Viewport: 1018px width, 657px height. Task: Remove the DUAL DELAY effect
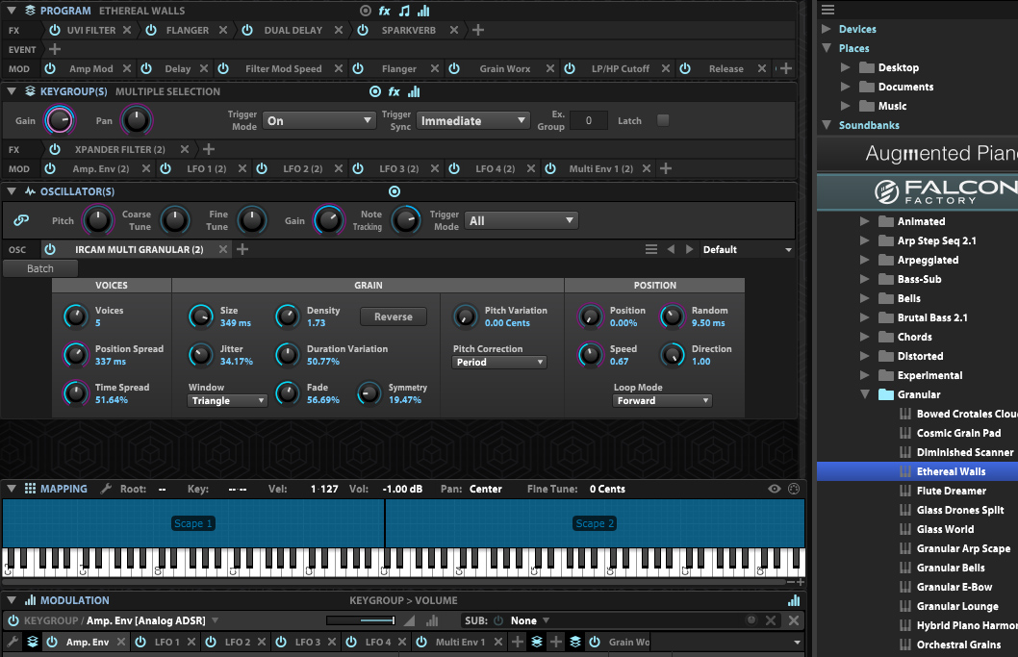339,30
